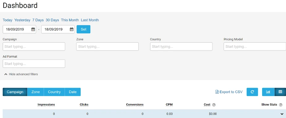Viewport: 286px width, 118px height.
Task: Sort by Cost column header
Action: [x=207, y=104]
